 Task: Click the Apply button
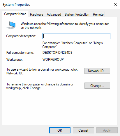click(107, 130)
